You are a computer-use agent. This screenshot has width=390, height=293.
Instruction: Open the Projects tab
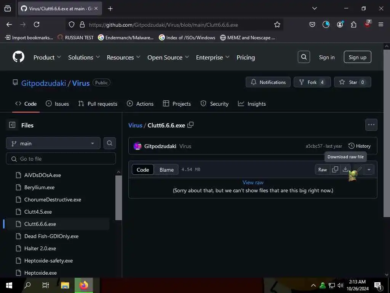[177, 104]
